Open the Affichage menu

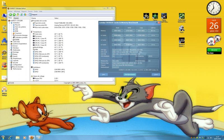pyautogui.click(x=17, y=11)
